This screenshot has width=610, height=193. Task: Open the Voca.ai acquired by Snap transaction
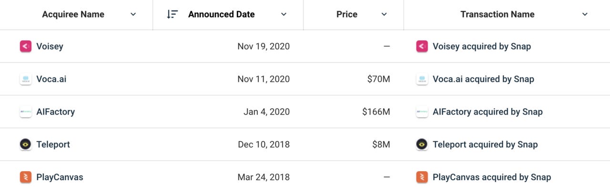coord(483,79)
